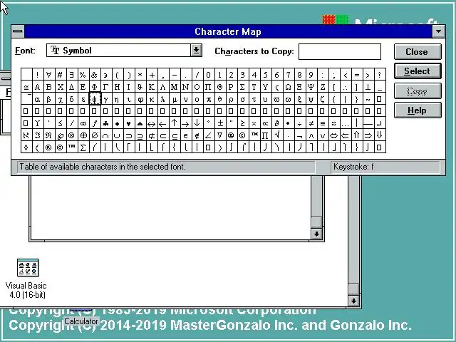Select the intersection symbol cell

[106, 135]
